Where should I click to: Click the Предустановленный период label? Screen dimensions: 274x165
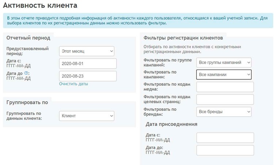pos(28,51)
